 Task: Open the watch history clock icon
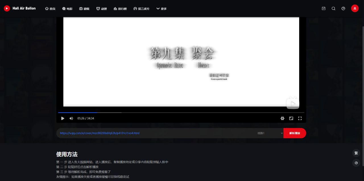pos(344,9)
